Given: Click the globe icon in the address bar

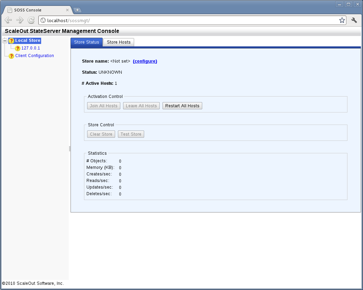Looking at the screenshot, I should point(43,20).
